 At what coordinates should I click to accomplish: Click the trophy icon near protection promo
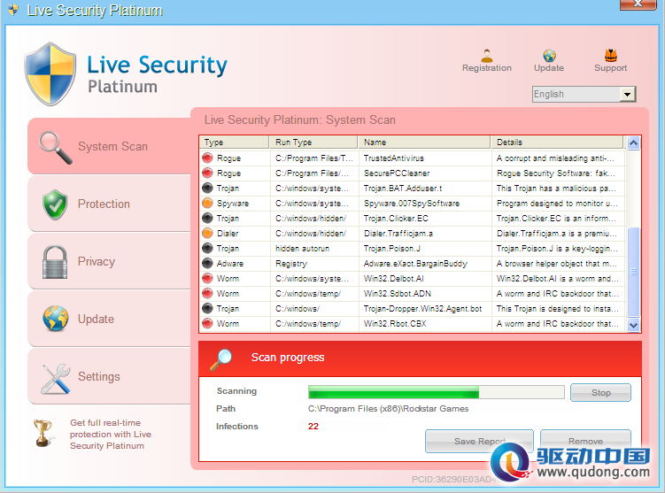[x=43, y=433]
